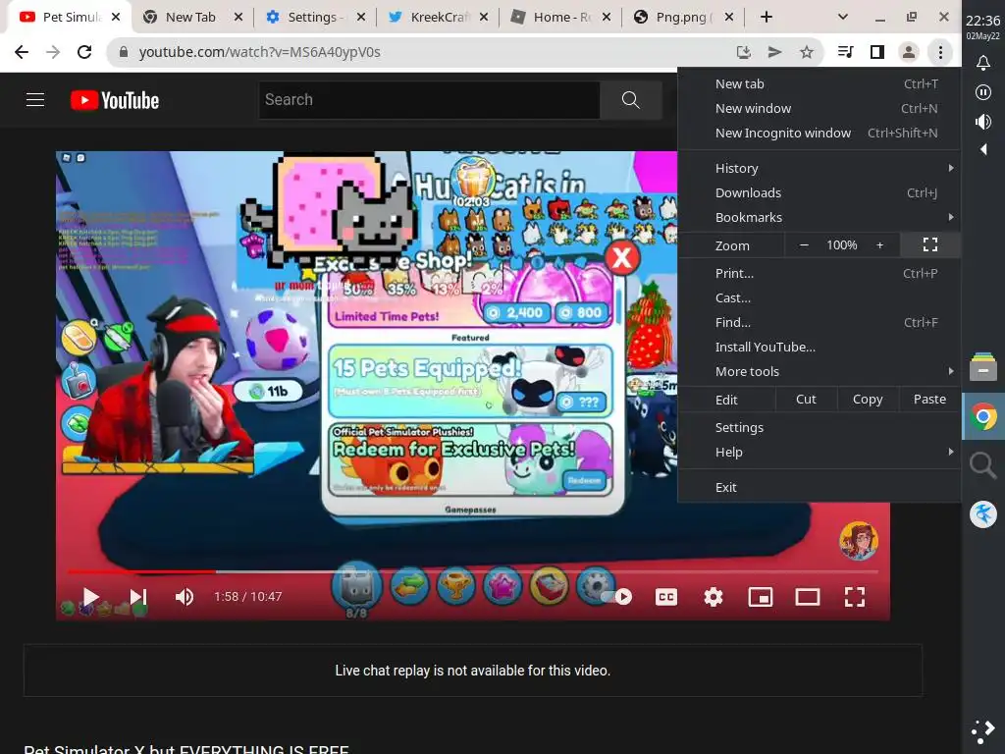The image size is (1005, 754).
Task: Click the Chrome icon in the dock
Action: pos(983,416)
